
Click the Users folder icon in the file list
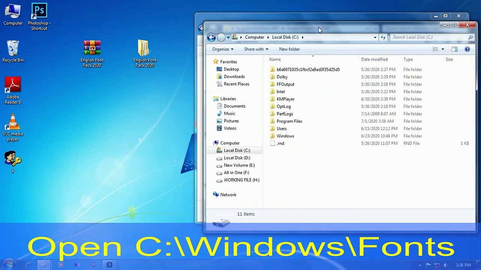(x=272, y=129)
